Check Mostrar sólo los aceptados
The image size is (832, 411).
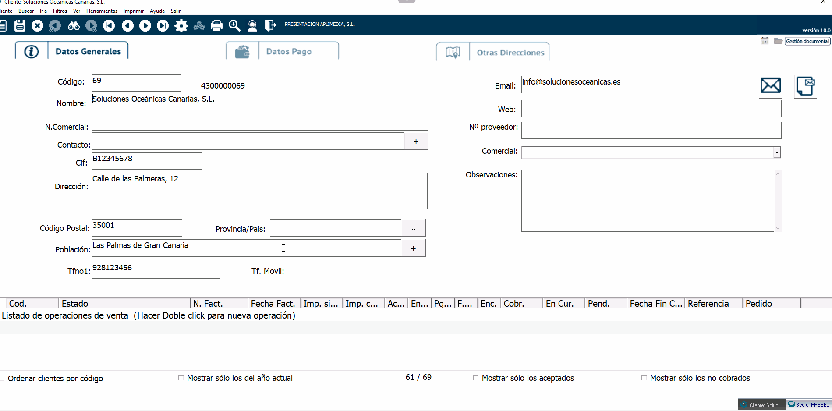click(x=476, y=378)
